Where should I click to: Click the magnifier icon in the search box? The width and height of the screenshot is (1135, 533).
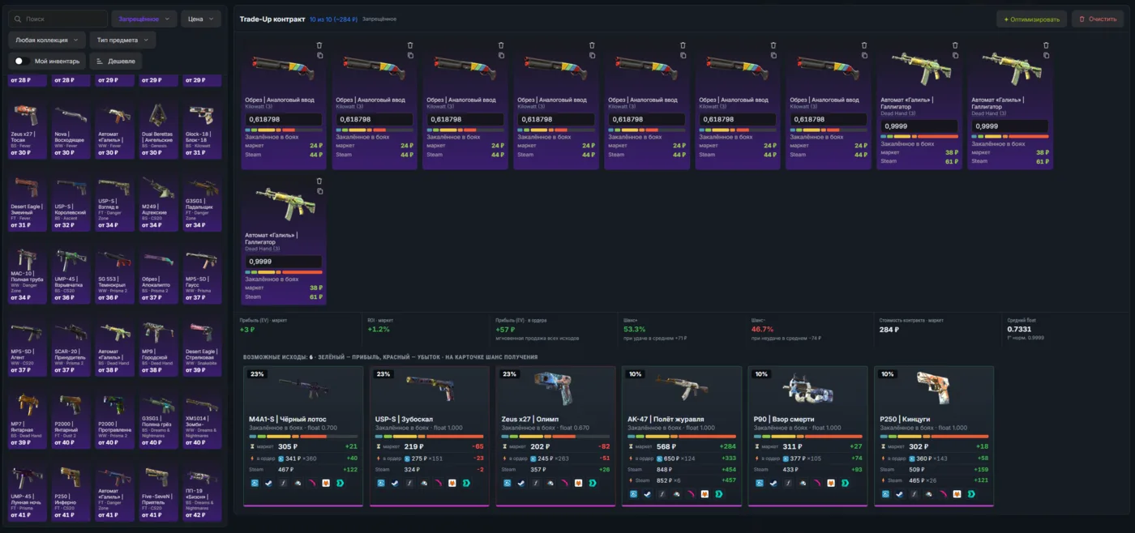point(18,19)
